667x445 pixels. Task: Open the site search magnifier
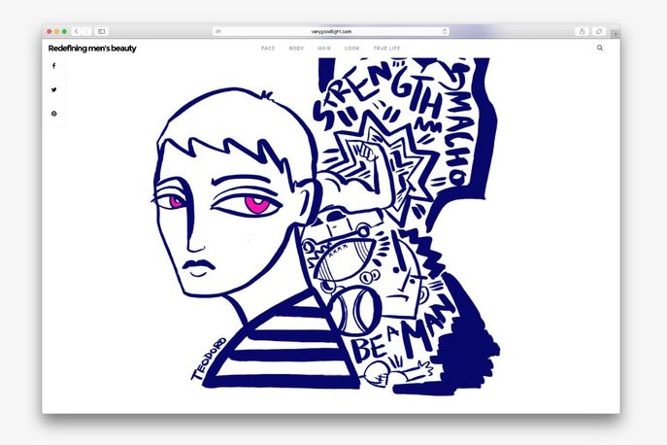[x=599, y=48]
